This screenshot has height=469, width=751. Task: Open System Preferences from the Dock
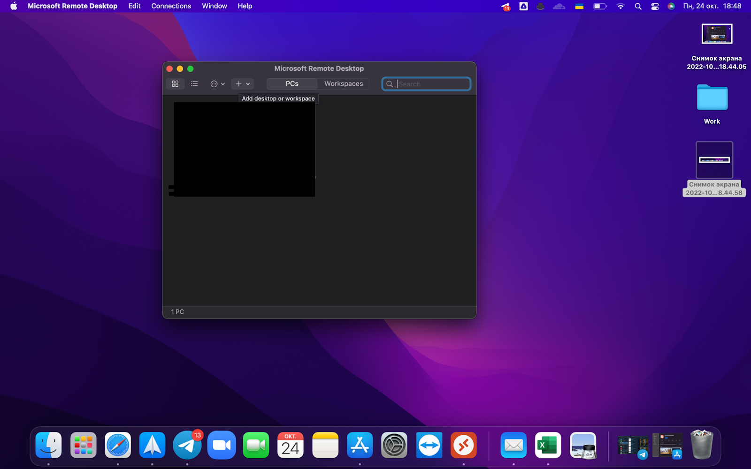394,445
